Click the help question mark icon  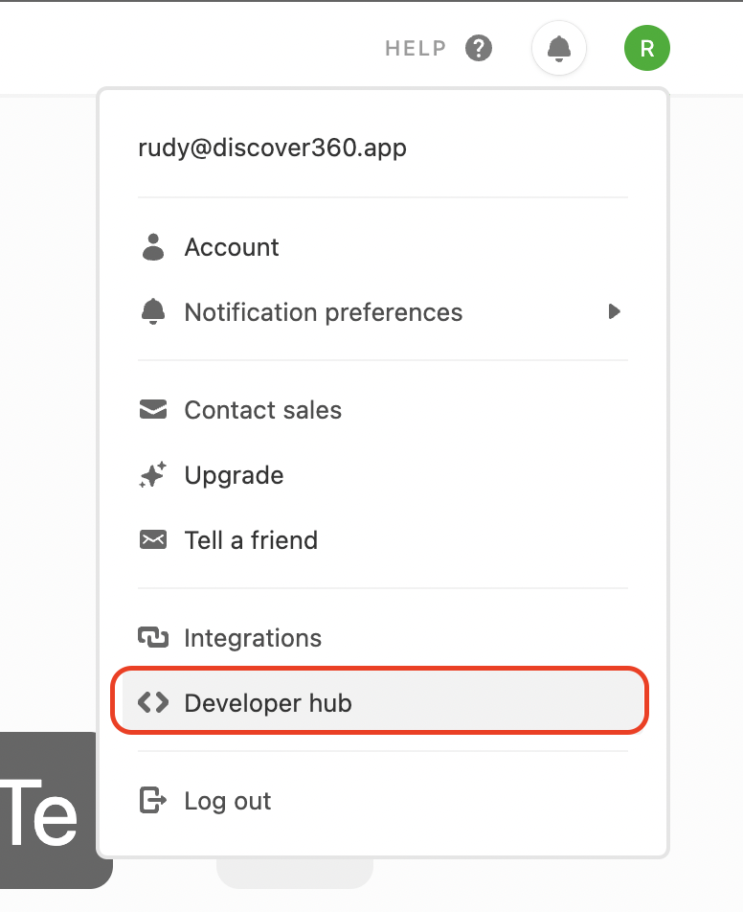[x=479, y=48]
